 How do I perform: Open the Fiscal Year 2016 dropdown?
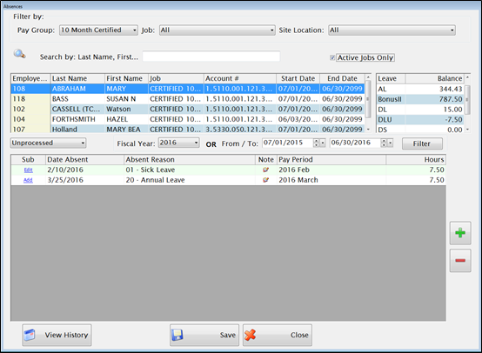coord(179,143)
